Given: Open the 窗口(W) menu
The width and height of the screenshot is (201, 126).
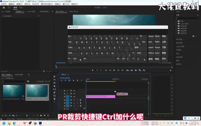Looking at the screenshot, I should (x=66, y=4).
